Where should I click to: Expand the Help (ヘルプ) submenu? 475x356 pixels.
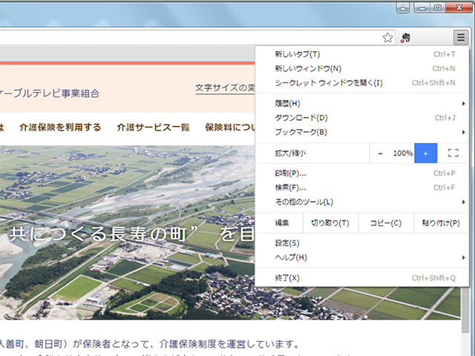362,257
